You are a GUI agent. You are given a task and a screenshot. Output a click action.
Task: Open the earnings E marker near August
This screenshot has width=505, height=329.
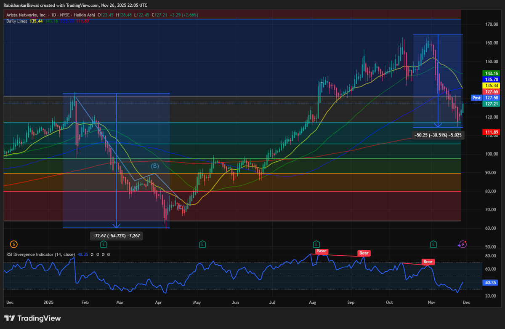tap(316, 244)
